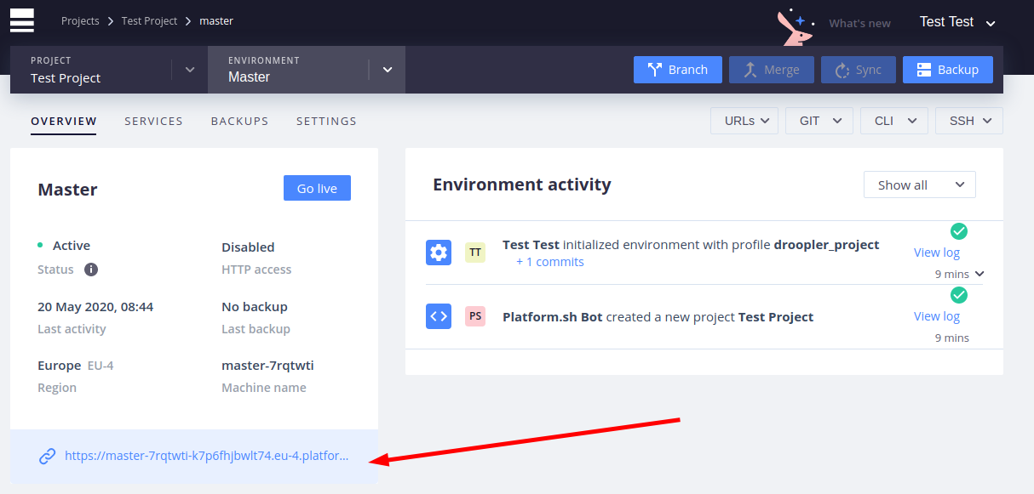The width and height of the screenshot is (1034, 494).
Task: Open the GIT dropdown
Action: (x=819, y=121)
